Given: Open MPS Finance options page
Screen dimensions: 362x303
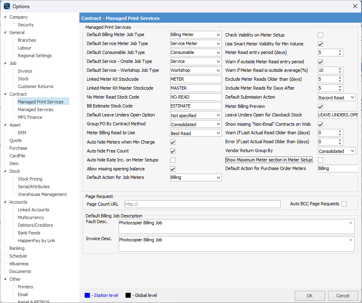Looking at the screenshot, I should point(30,117).
